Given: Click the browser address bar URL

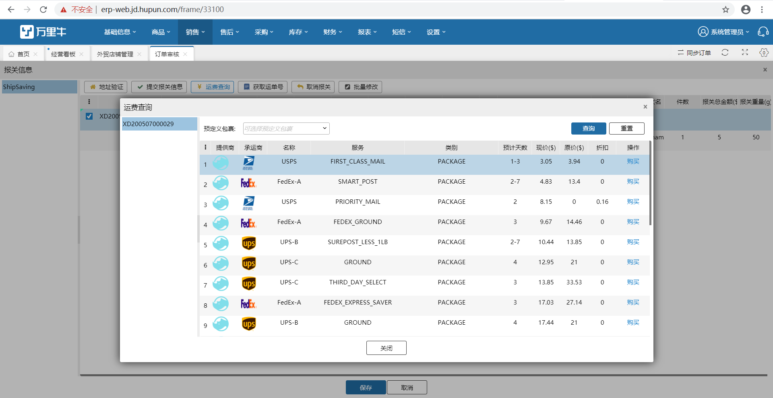Looking at the screenshot, I should tap(162, 9).
